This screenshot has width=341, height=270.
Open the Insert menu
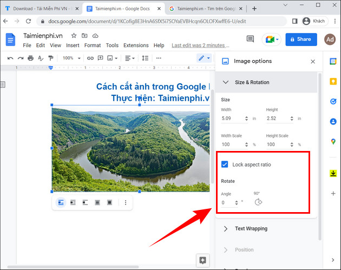tap(73, 45)
